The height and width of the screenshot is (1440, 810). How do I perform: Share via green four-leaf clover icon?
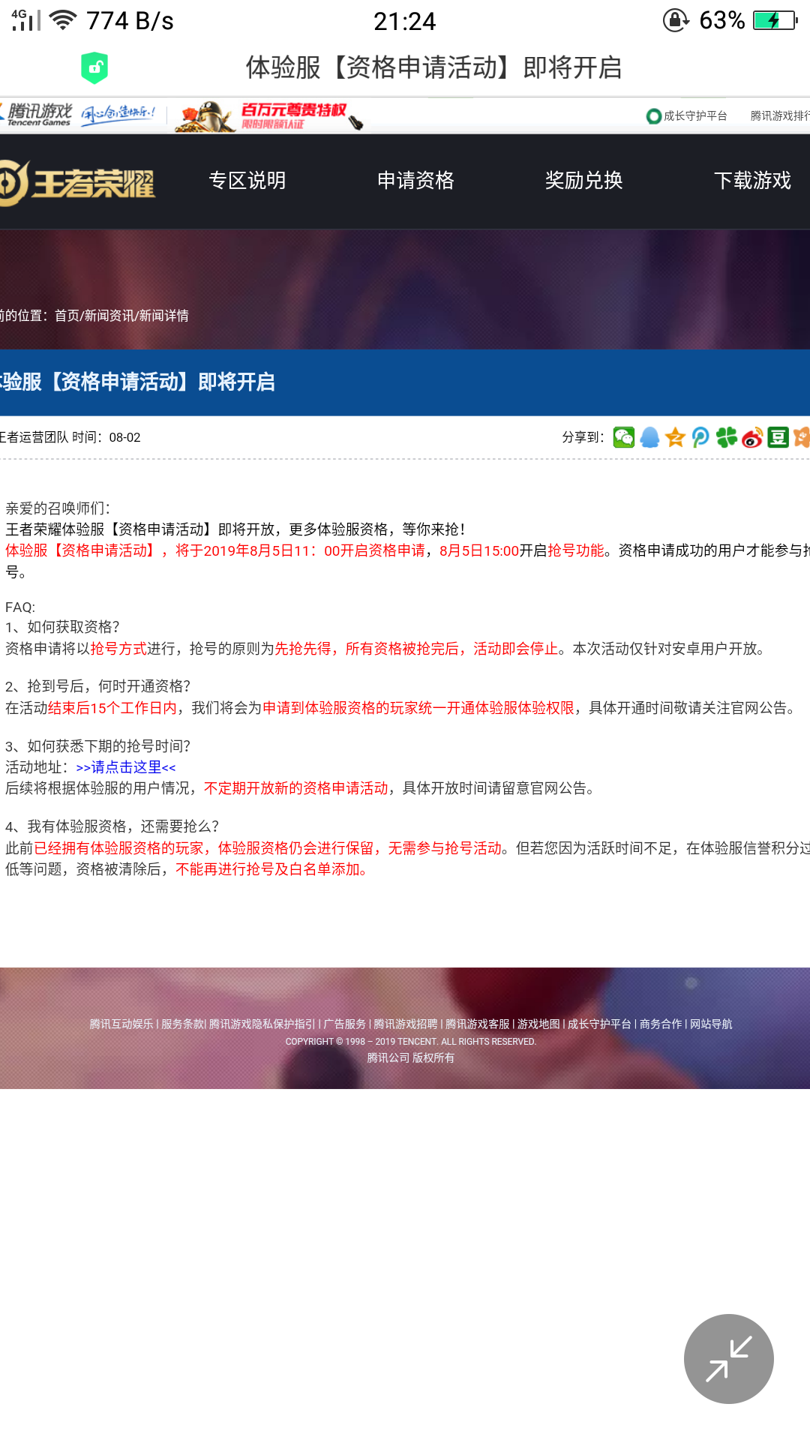coord(726,437)
